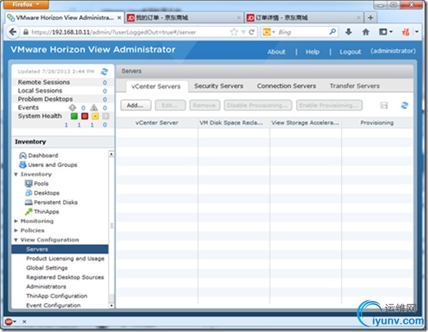Click the red System Health indicator

[85, 116]
